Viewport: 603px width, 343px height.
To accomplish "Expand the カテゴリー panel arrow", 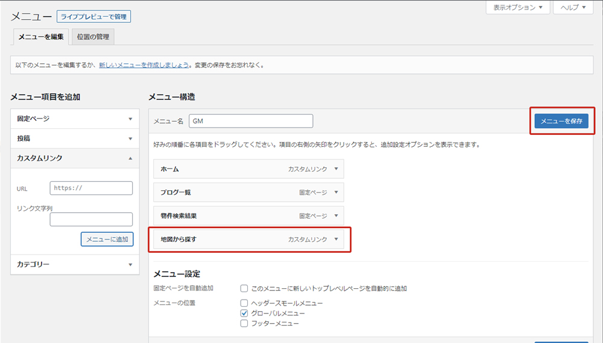I will (x=130, y=265).
